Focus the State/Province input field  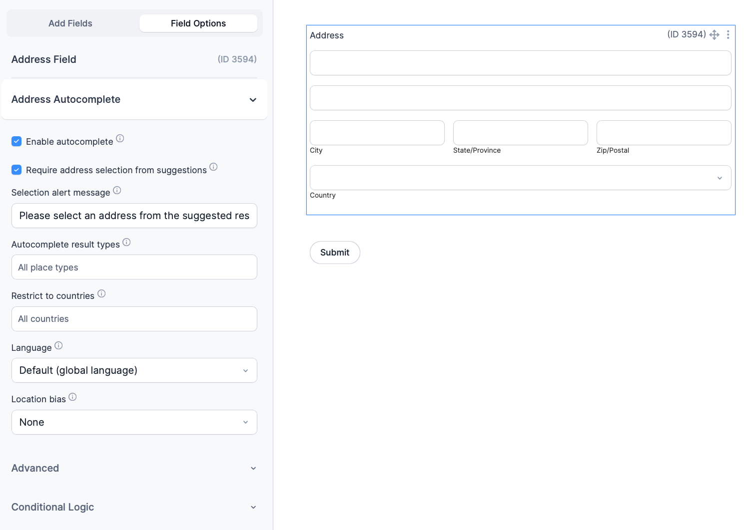[521, 133]
